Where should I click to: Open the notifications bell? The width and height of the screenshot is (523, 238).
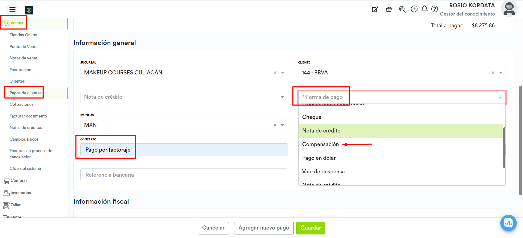pos(424,9)
